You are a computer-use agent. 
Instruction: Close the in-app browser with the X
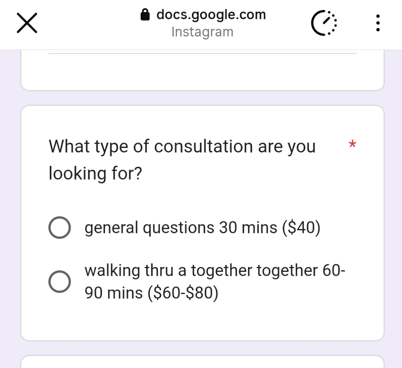coord(27,23)
